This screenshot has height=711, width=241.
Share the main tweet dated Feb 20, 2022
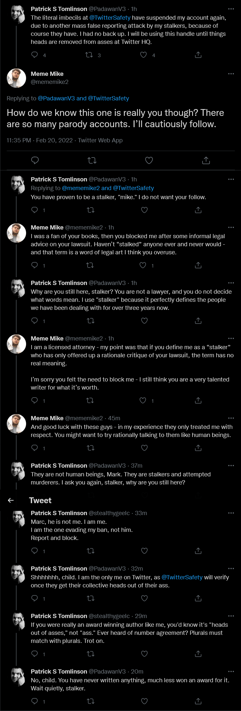[206, 160]
